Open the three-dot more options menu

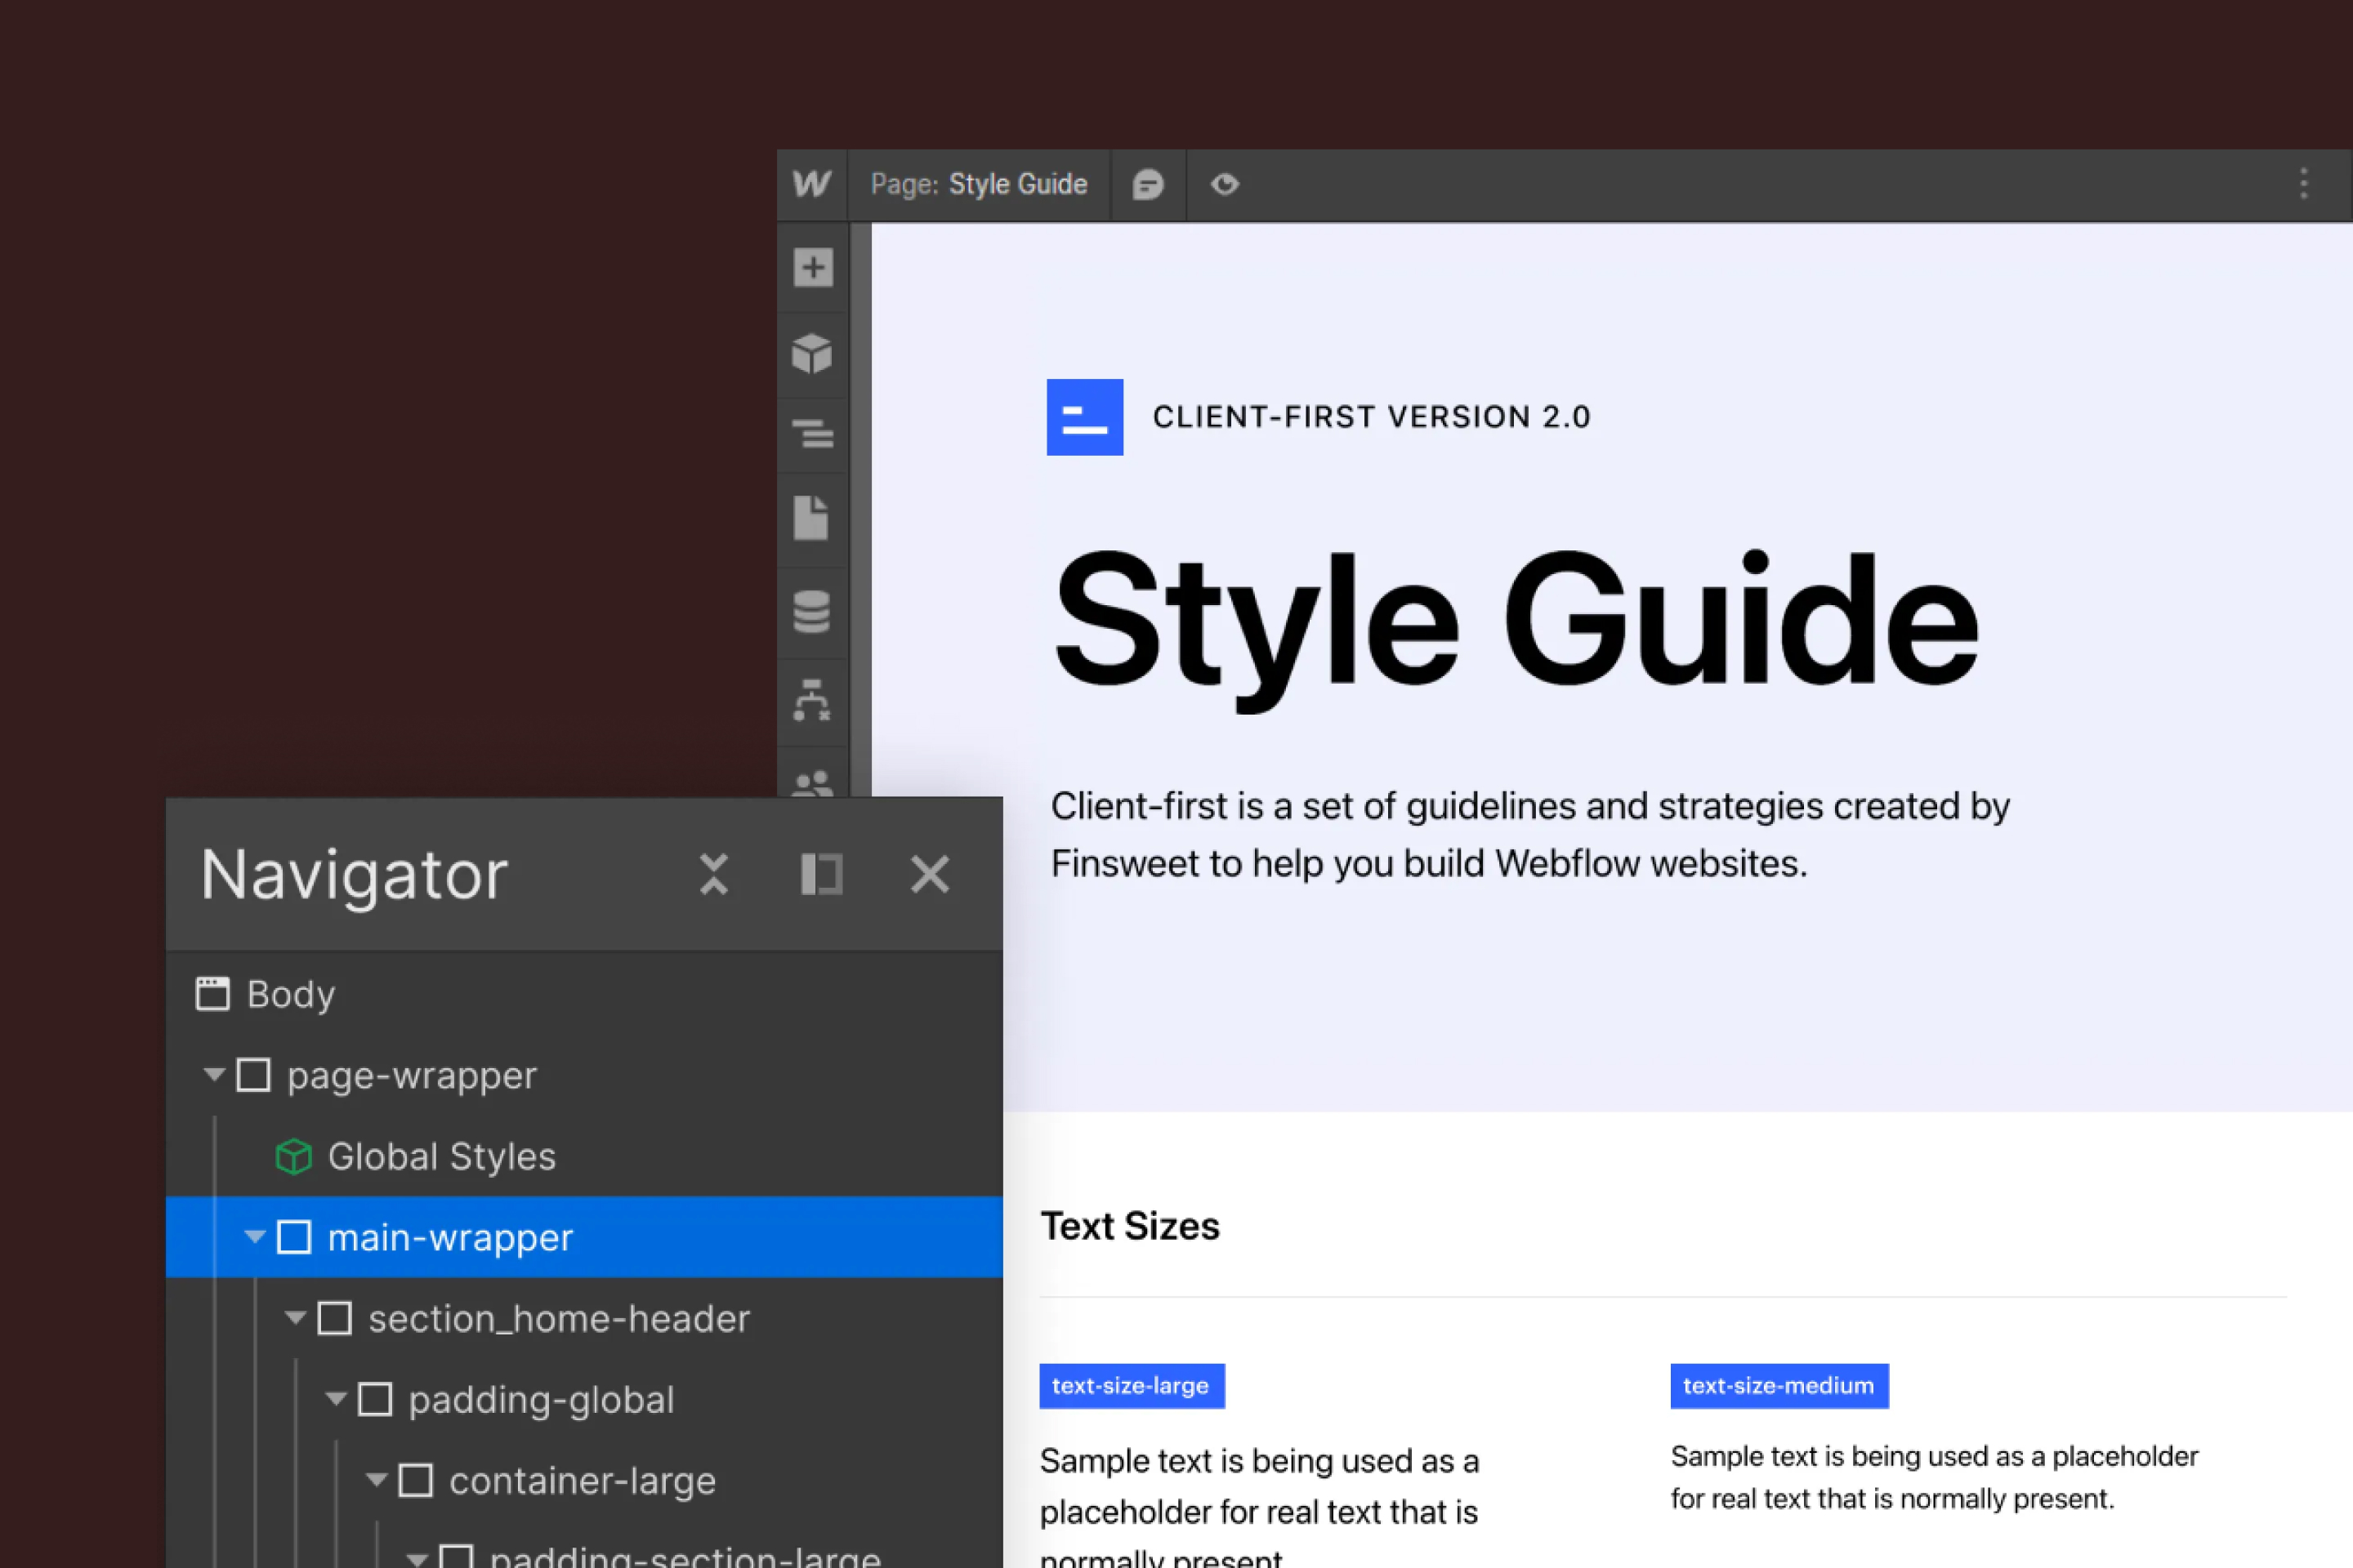click(x=2303, y=184)
